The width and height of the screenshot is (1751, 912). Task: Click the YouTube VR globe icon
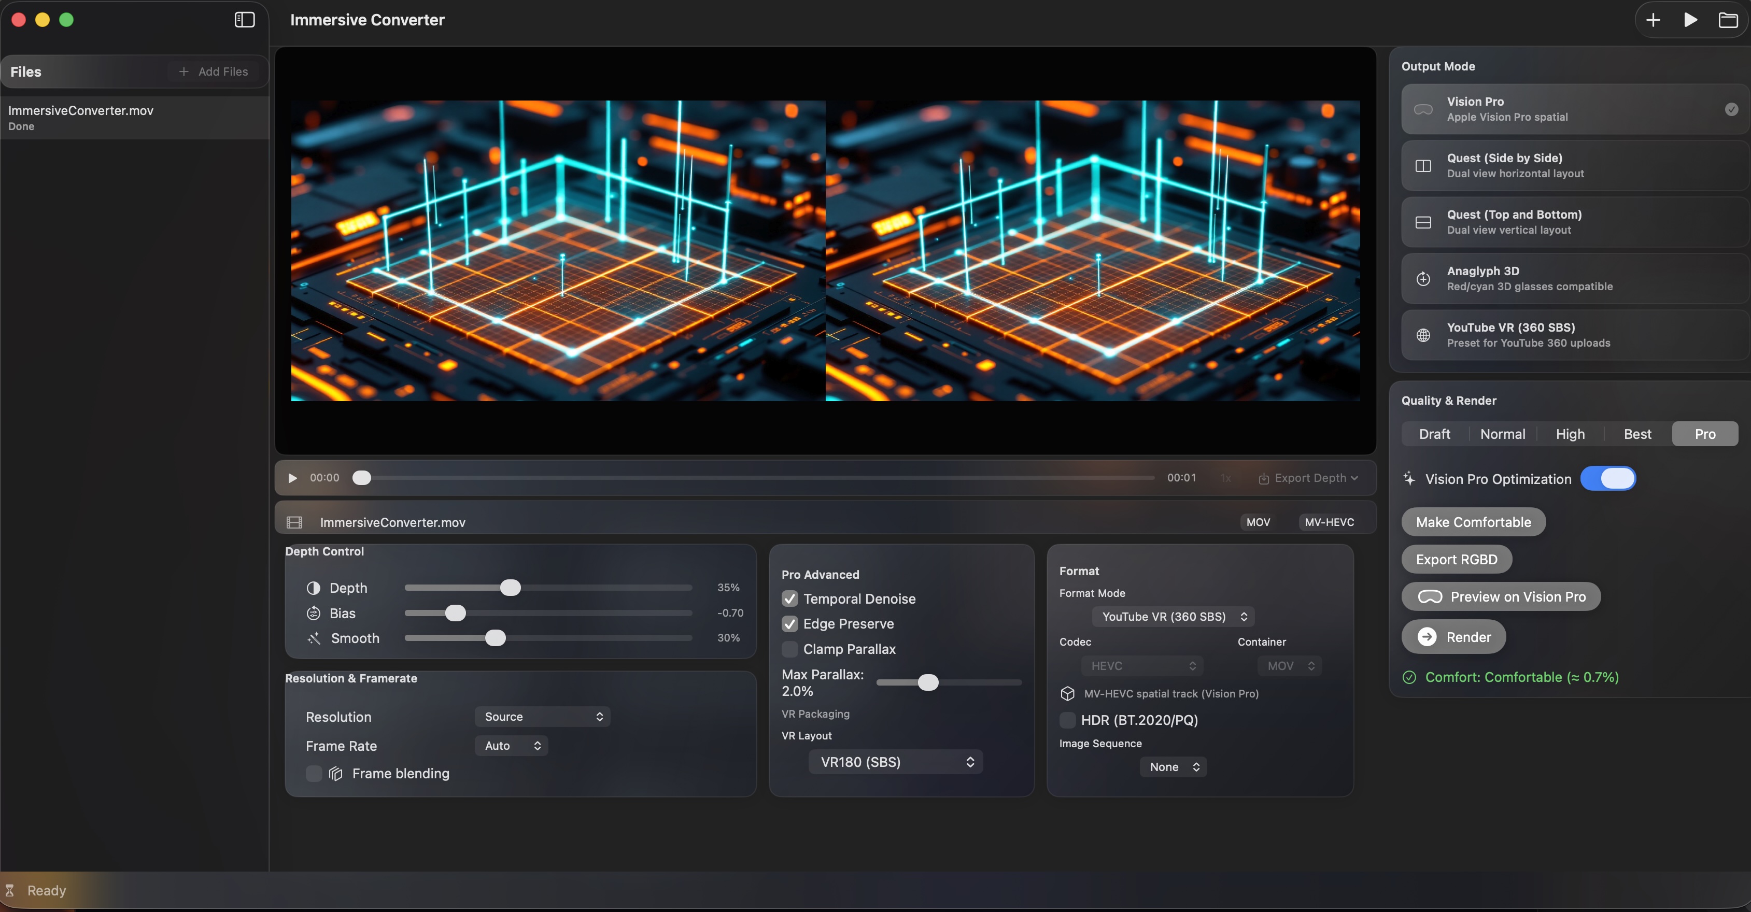(x=1423, y=335)
